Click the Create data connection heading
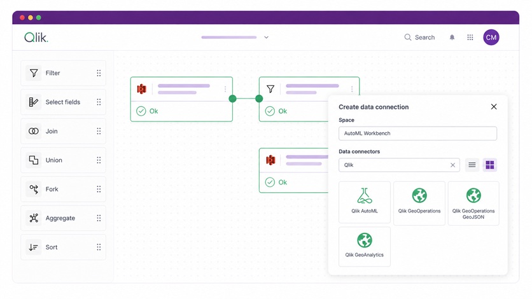Image resolution: width=532 pixels, height=299 pixels. click(x=374, y=107)
